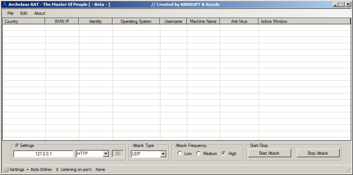Expand the HTTP protocol dropdown
Screen dimensions: 353x175
106,154
